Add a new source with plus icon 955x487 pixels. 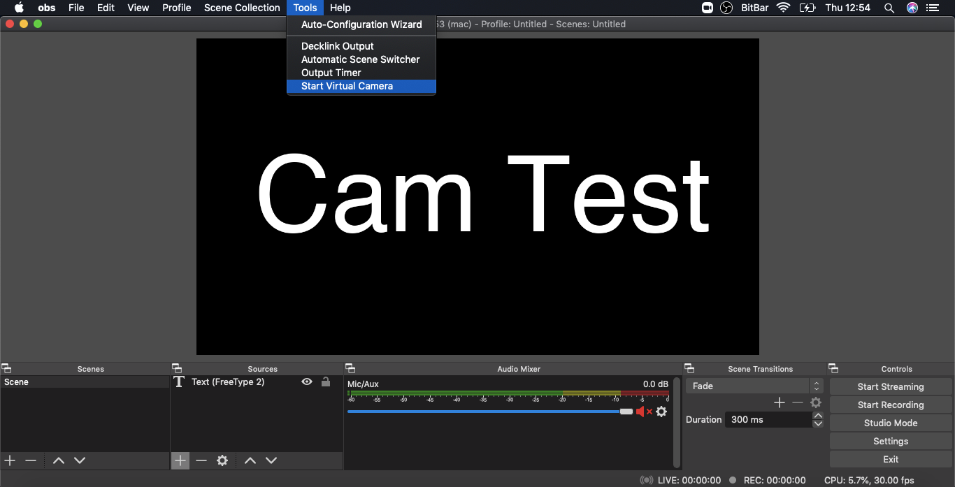pos(180,460)
